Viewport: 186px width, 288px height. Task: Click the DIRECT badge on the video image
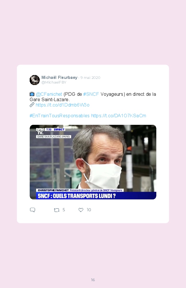coord(59,129)
